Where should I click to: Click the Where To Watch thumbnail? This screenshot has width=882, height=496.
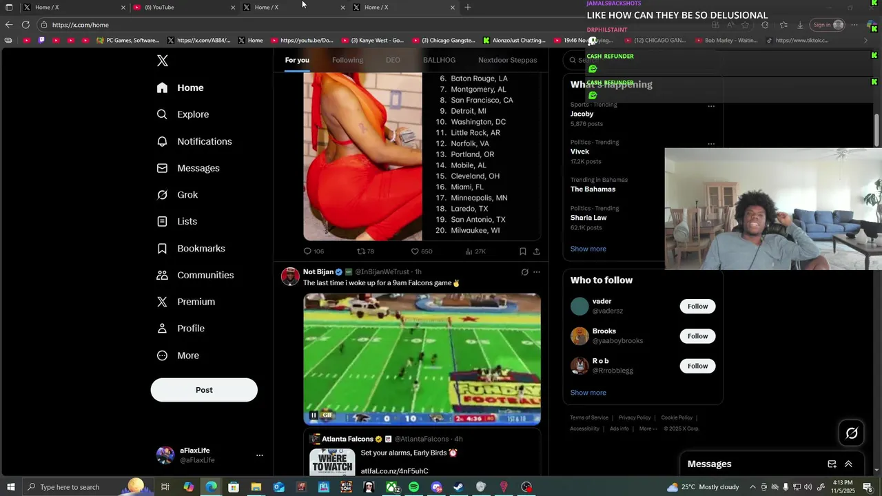click(x=332, y=462)
